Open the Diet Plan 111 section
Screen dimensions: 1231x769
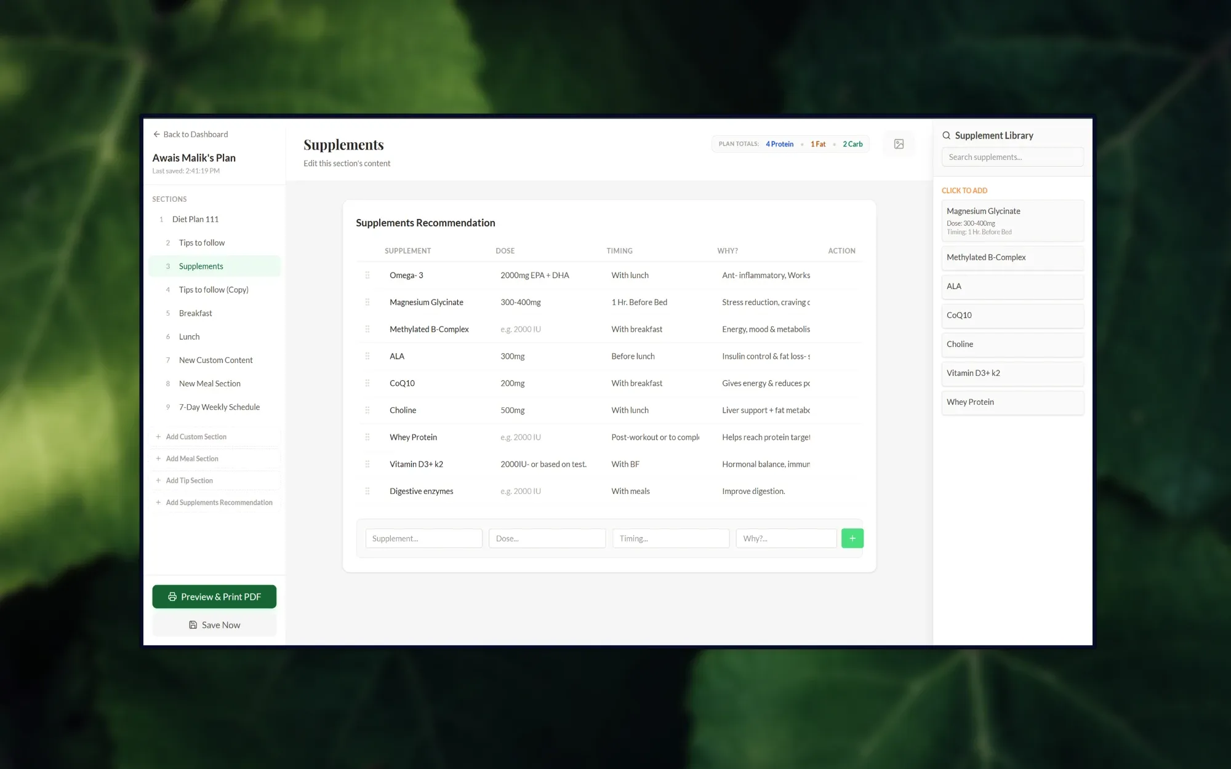pos(214,219)
